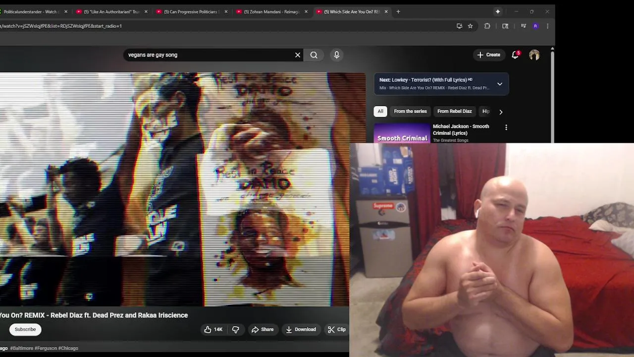Show more filter chips with right arrow
Viewport: 634px width, 357px height.
click(x=501, y=112)
